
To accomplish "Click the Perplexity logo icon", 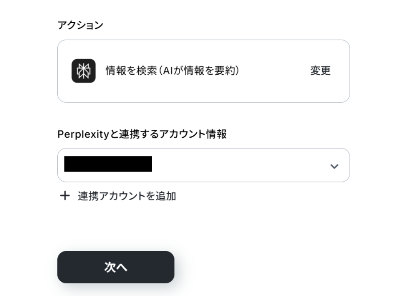I will click(x=83, y=71).
